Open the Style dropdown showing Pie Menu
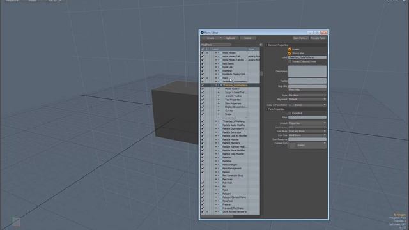The width and height of the screenshot is (409, 230). (x=307, y=95)
